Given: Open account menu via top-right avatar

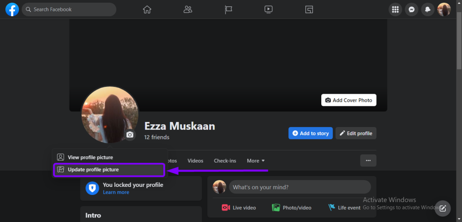Looking at the screenshot, I should pyautogui.click(x=444, y=9).
